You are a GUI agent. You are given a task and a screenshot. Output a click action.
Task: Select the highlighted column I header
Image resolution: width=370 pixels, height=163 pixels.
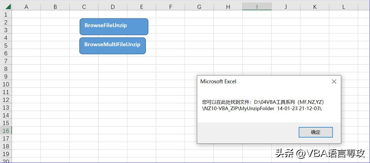coord(257,7)
